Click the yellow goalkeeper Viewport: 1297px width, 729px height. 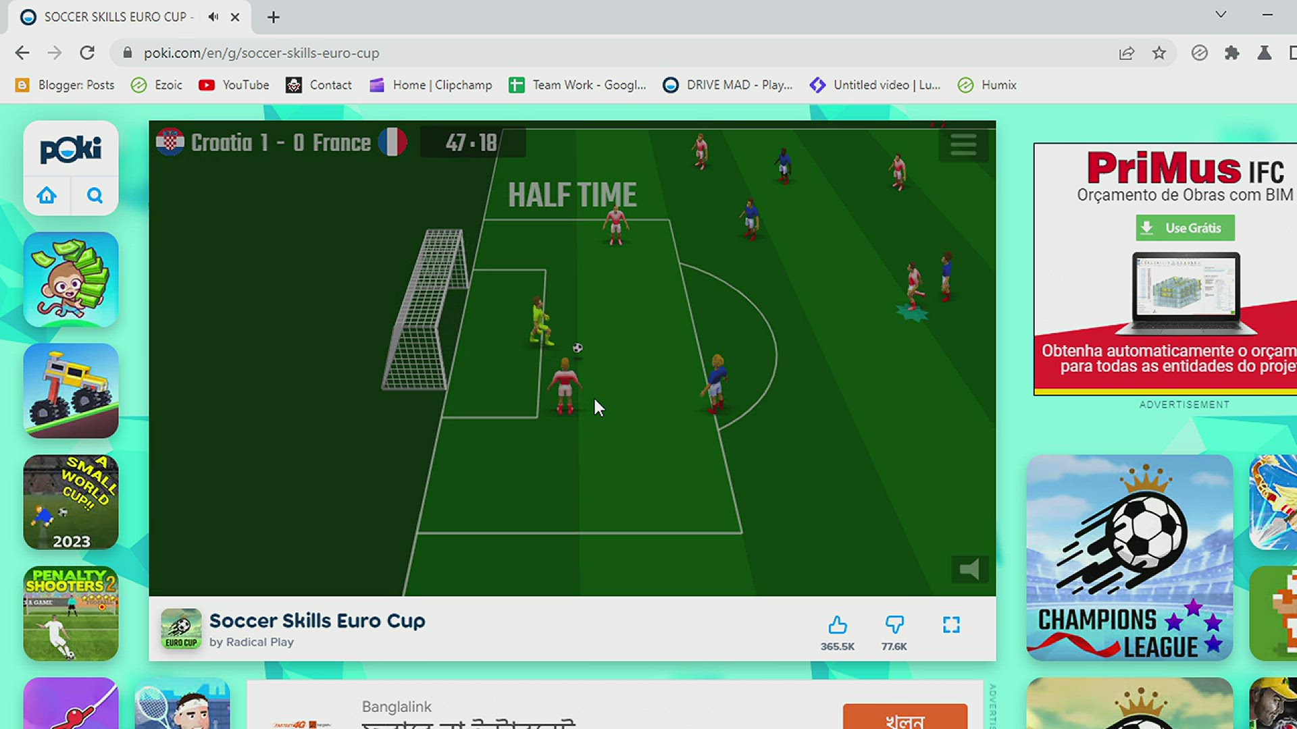(x=540, y=321)
